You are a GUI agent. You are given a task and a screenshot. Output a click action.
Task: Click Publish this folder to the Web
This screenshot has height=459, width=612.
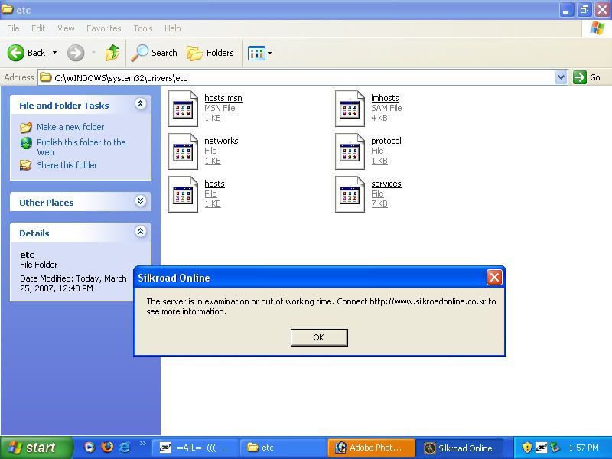coord(81,147)
